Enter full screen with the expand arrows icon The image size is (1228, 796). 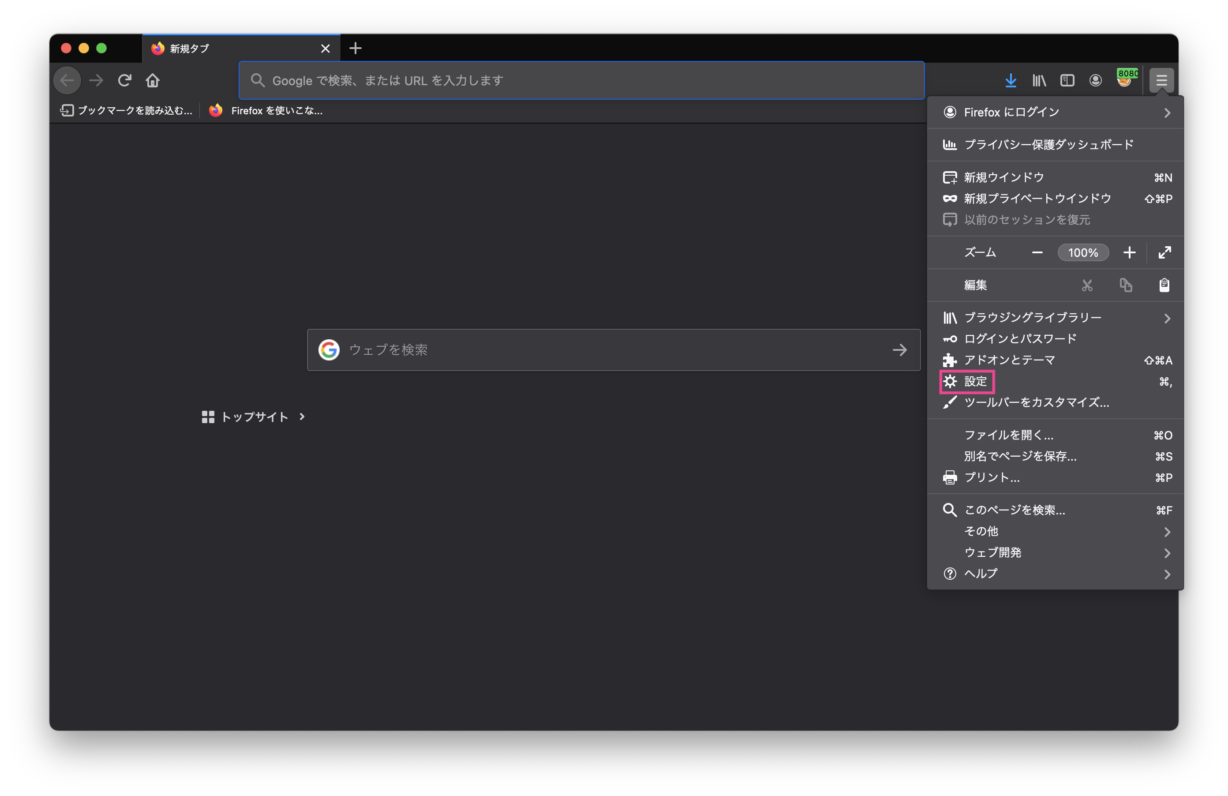coord(1164,252)
